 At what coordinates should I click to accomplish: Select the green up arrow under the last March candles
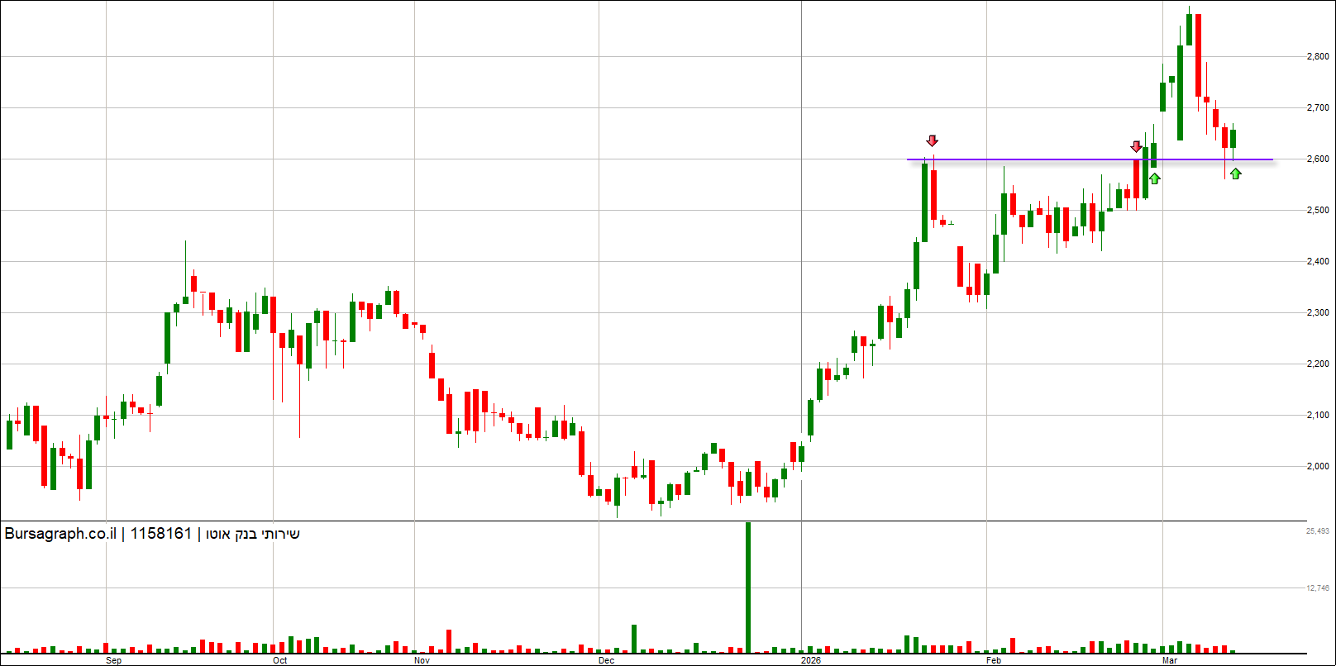click(1235, 174)
